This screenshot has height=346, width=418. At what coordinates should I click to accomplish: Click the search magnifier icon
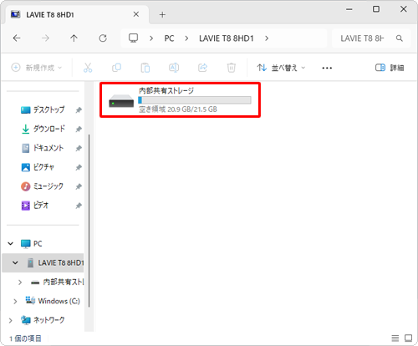[399, 38]
